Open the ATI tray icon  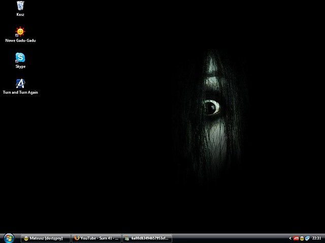pos(296,238)
